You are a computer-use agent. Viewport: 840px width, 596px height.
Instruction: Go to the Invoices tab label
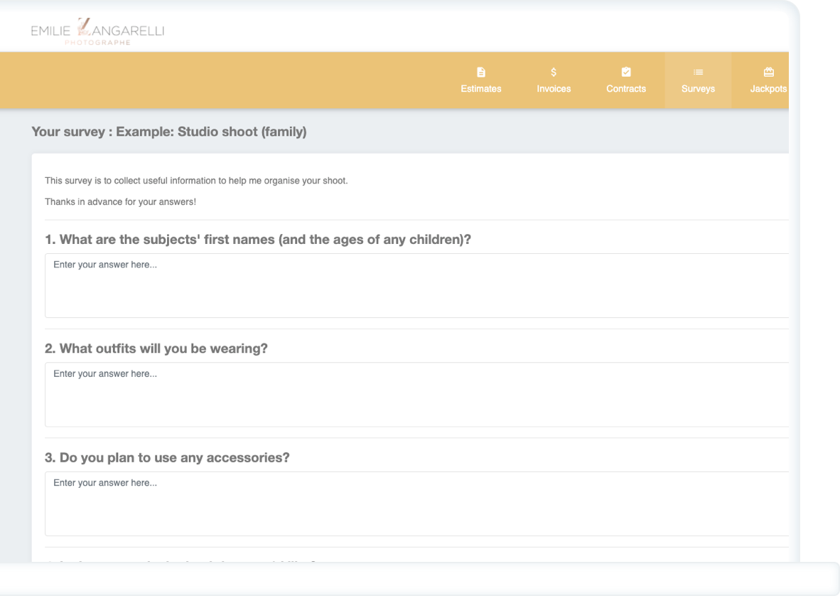(x=554, y=89)
